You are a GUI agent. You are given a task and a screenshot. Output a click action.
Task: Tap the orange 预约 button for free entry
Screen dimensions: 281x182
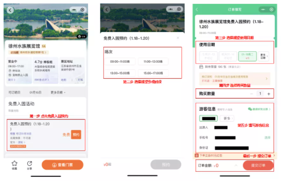tap(76, 135)
